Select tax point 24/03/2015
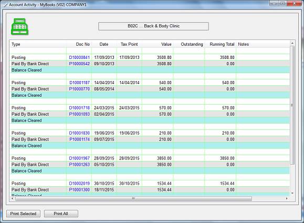The width and height of the screenshot is (304, 223). point(129,108)
